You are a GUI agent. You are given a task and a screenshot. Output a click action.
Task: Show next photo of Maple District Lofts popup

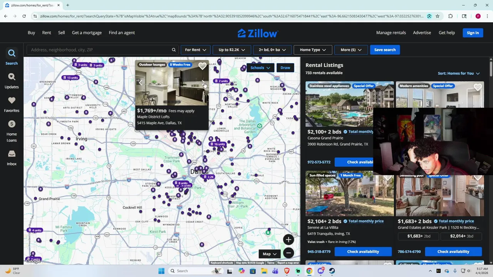coord(203,82)
